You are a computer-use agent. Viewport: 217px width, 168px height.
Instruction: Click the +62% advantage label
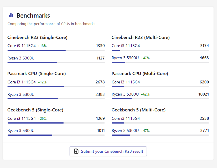click(145, 94)
